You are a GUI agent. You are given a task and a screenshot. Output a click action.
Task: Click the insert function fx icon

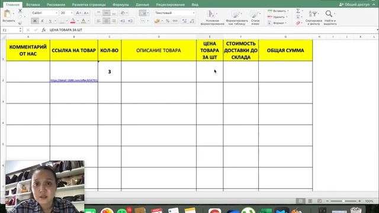pyautogui.click(x=43, y=30)
